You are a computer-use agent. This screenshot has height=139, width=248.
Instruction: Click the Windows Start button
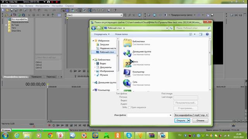click(x=5, y=136)
